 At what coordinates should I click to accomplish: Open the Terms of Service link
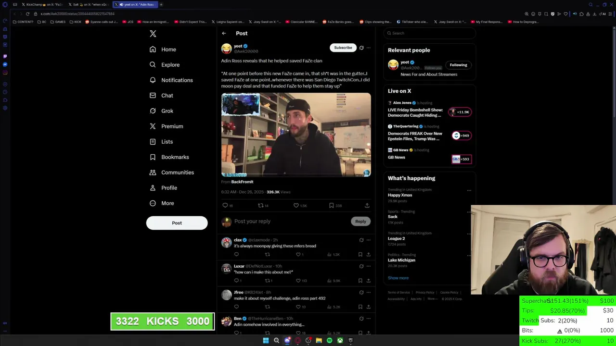pos(399,292)
